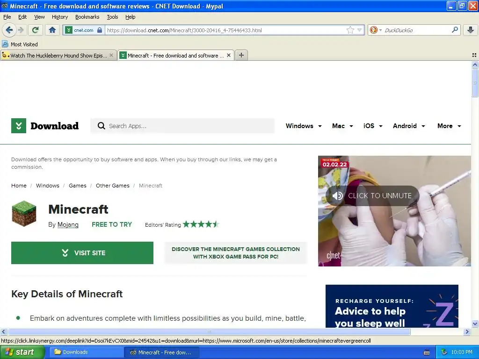The width and height of the screenshot is (479, 359).
Task: Click inside the DuckDuckGo search field
Action: click(417, 30)
